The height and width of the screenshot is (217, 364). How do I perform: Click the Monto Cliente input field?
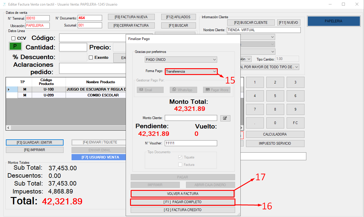pos(191,118)
